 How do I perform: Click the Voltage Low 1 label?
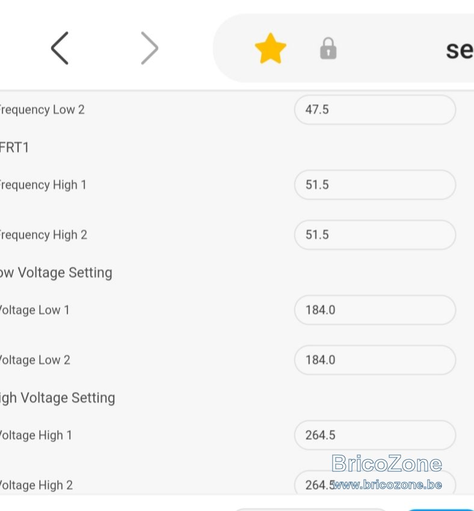click(34, 310)
